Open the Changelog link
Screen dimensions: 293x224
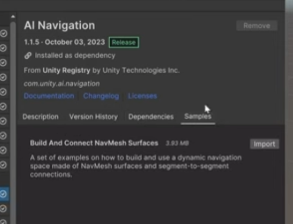101,96
